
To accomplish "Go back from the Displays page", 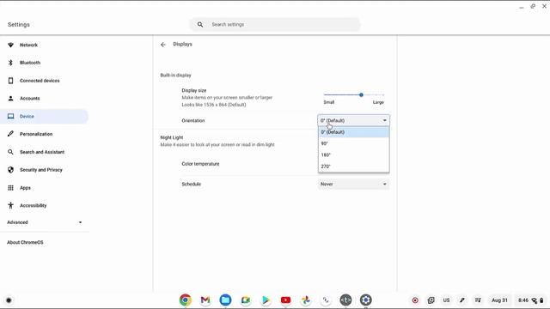I will click(x=163, y=45).
